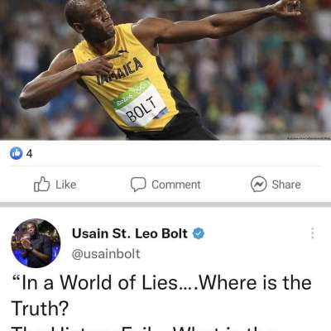331x331 pixels.
Task: Click Bolt's outstretched pointing hand
Action: [x=287, y=7]
